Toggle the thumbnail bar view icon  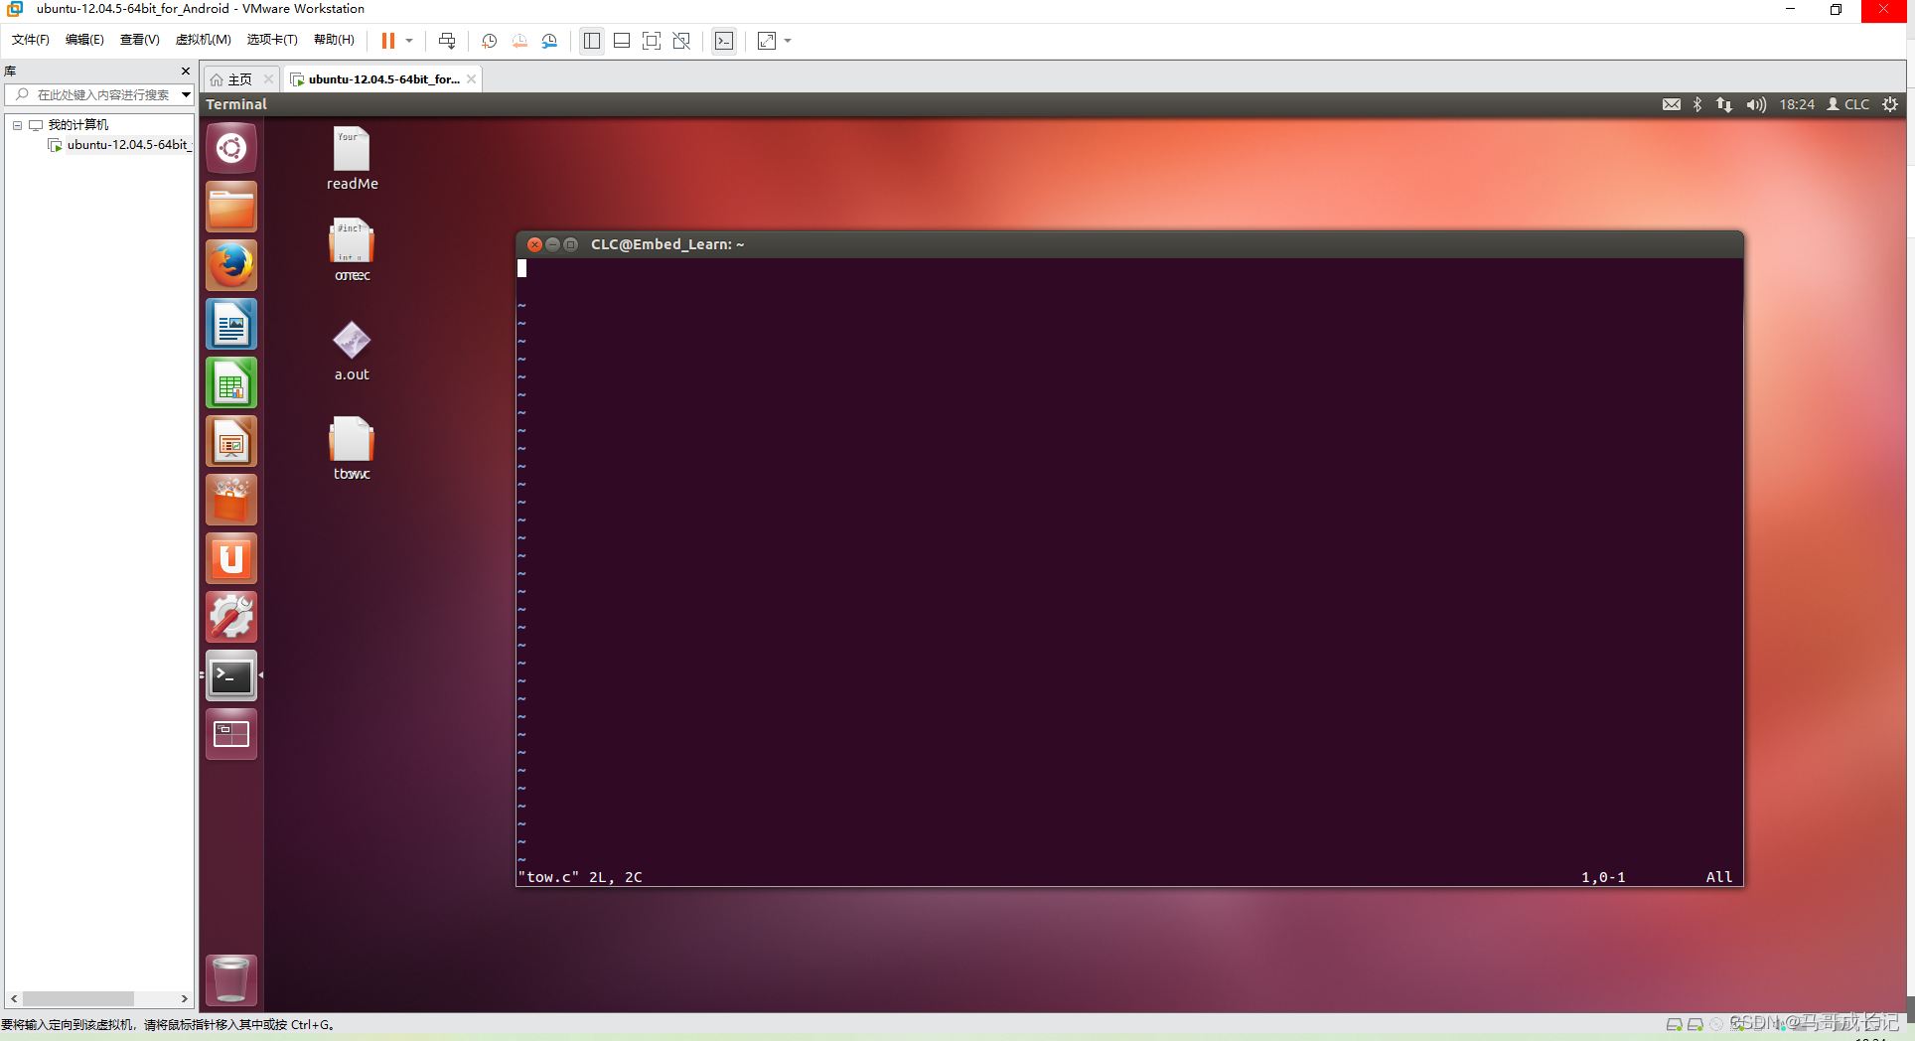click(x=622, y=41)
